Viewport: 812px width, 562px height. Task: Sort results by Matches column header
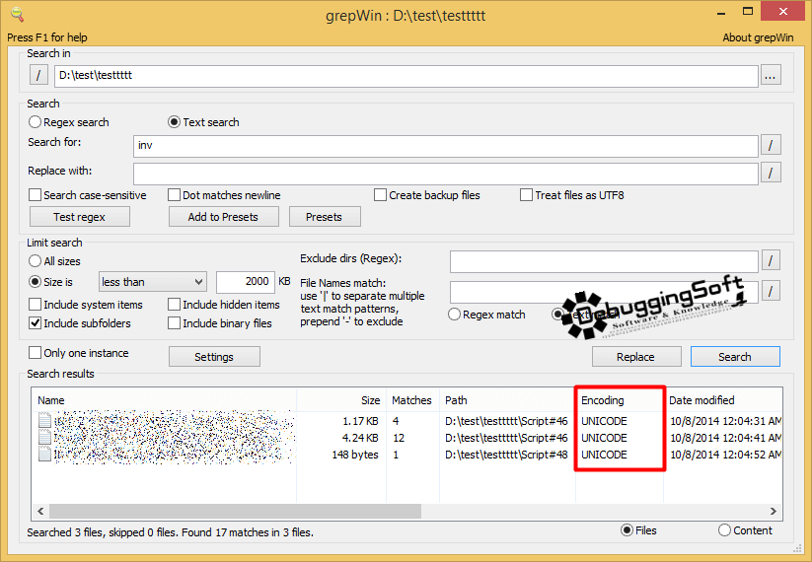click(412, 400)
